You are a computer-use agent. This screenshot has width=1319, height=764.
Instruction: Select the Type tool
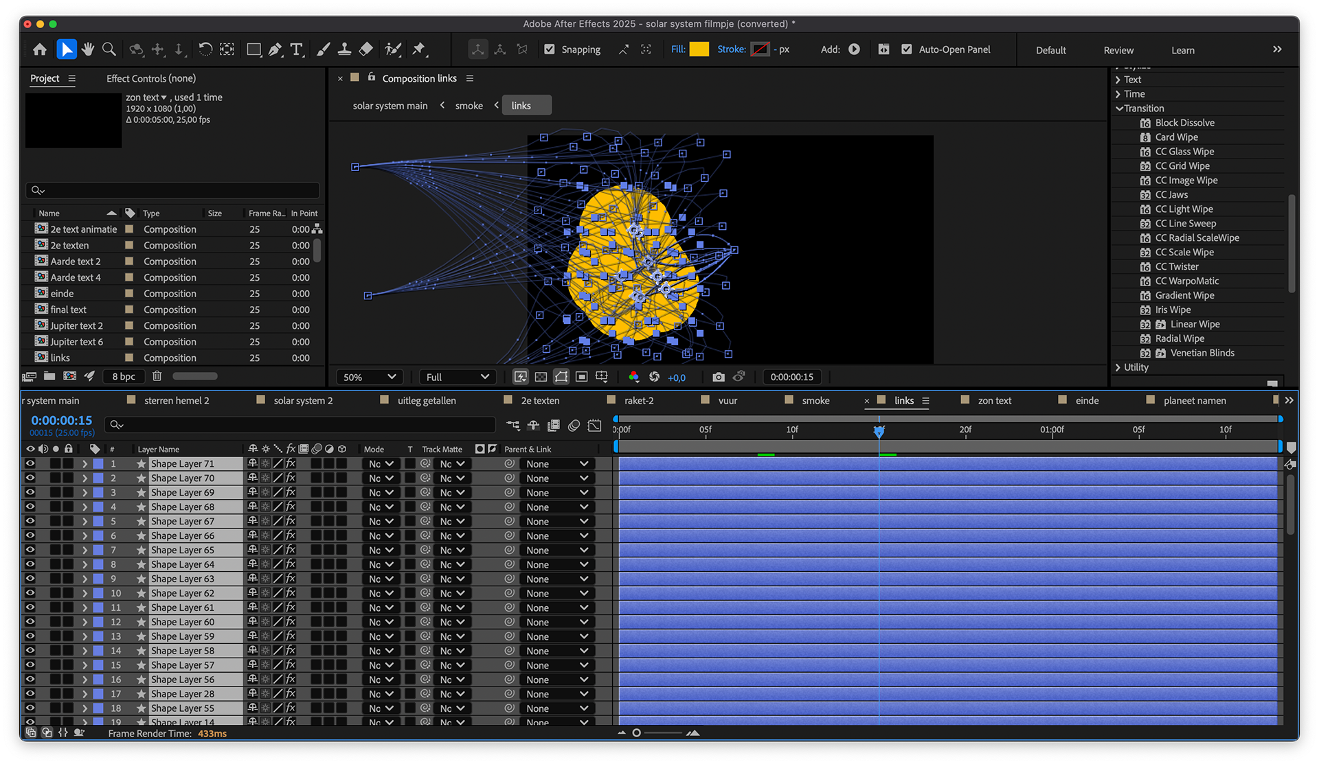[296, 49]
